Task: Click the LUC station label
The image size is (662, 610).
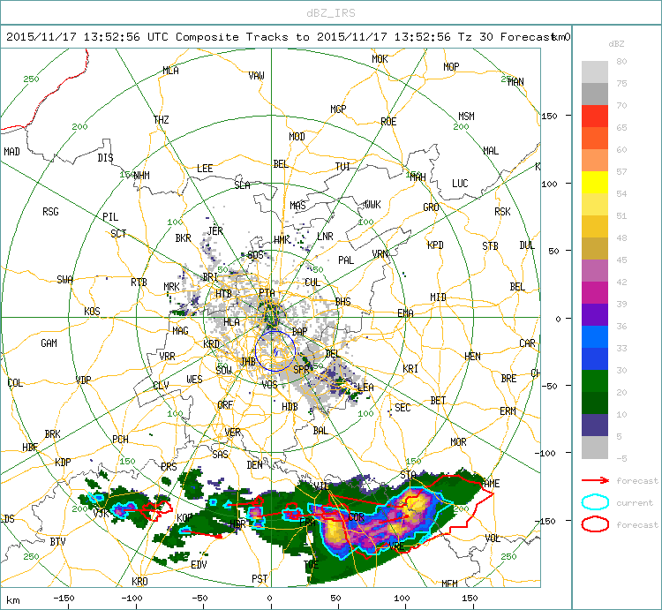Action: point(460,184)
